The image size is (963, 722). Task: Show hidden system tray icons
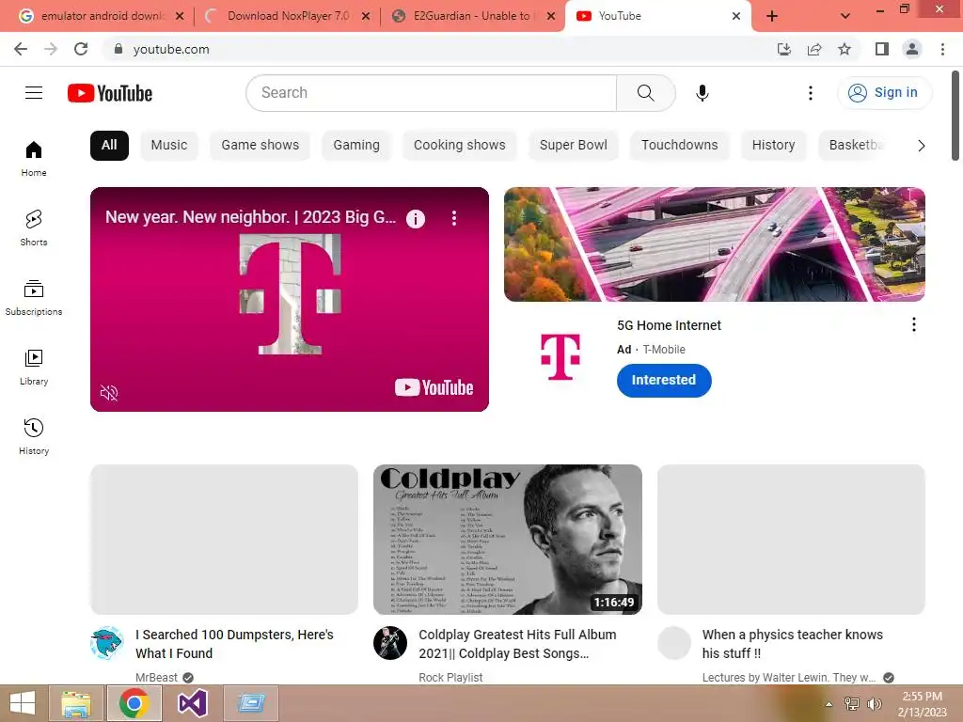829,704
